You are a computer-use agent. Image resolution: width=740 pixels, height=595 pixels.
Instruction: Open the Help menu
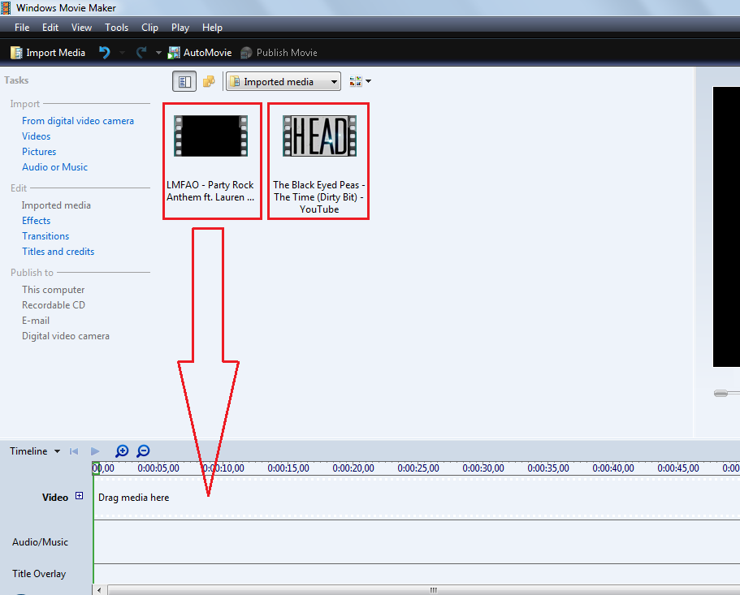point(212,28)
